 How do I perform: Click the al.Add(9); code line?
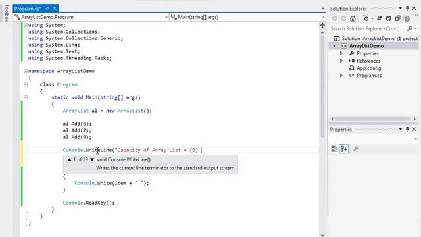coord(77,137)
